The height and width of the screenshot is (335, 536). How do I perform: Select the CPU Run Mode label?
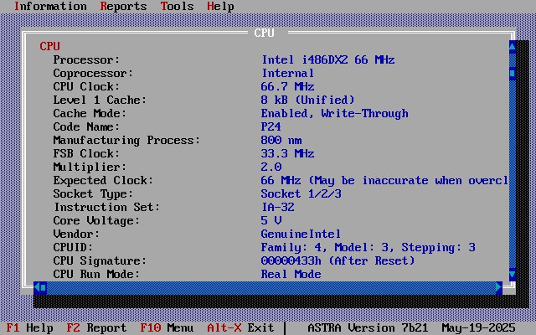click(96, 274)
